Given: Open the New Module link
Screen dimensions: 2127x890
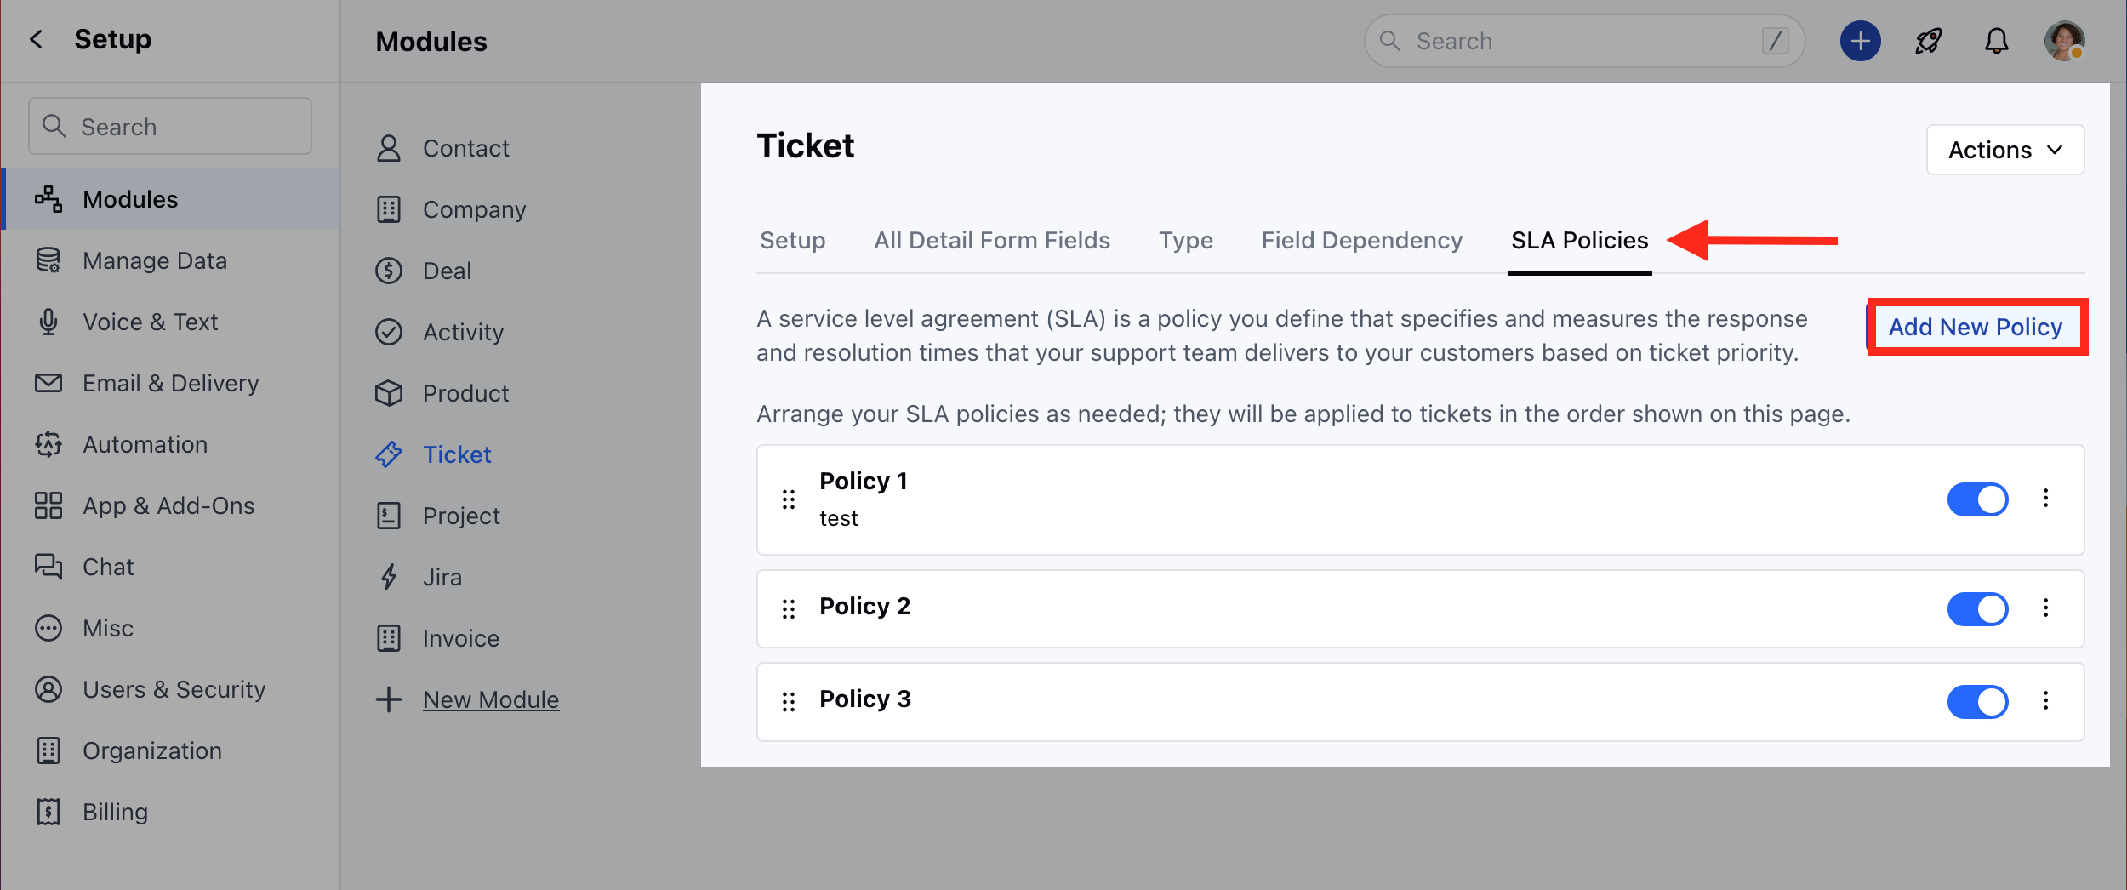Looking at the screenshot, I should (x=491, y=699).
